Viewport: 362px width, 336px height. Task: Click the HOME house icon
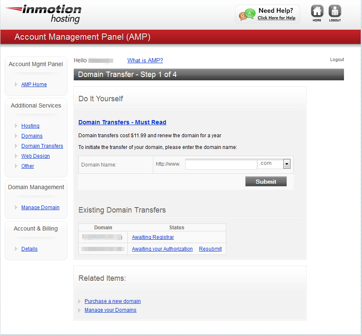click(x=317, y=11)
